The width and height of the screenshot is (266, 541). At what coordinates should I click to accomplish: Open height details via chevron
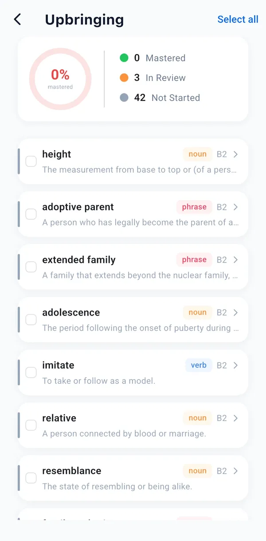pyautogui.click(x=235, y=154)
